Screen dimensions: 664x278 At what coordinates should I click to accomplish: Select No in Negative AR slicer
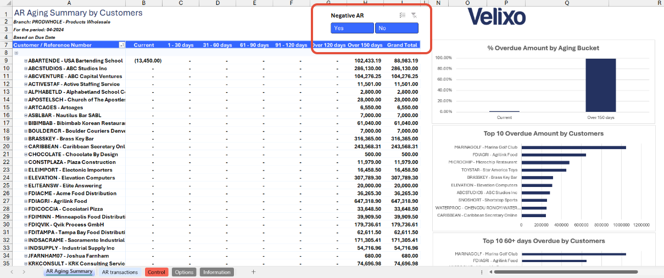pyautogui.click(x=397, y=28)
